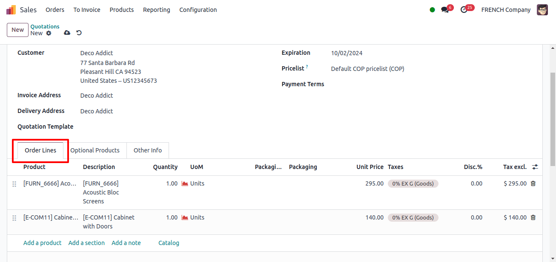Click Add a section link
The height and width of the screenshot is (262, 556).
(86, 243)
